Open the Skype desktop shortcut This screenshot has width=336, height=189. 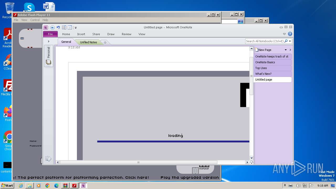pos(29,7)
